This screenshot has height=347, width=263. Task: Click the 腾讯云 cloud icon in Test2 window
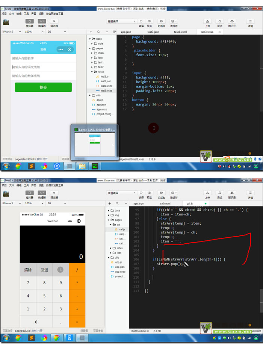coord(232,193)
